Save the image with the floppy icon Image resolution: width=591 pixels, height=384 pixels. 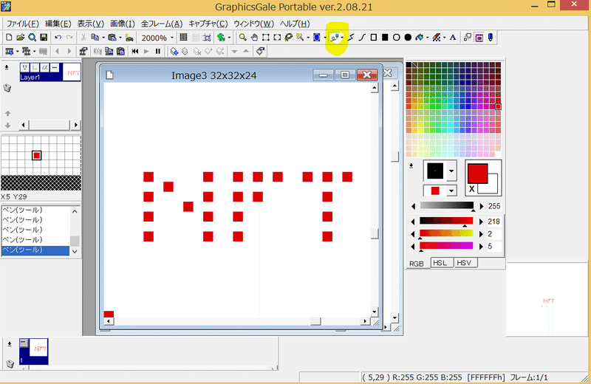click(44, 38)
